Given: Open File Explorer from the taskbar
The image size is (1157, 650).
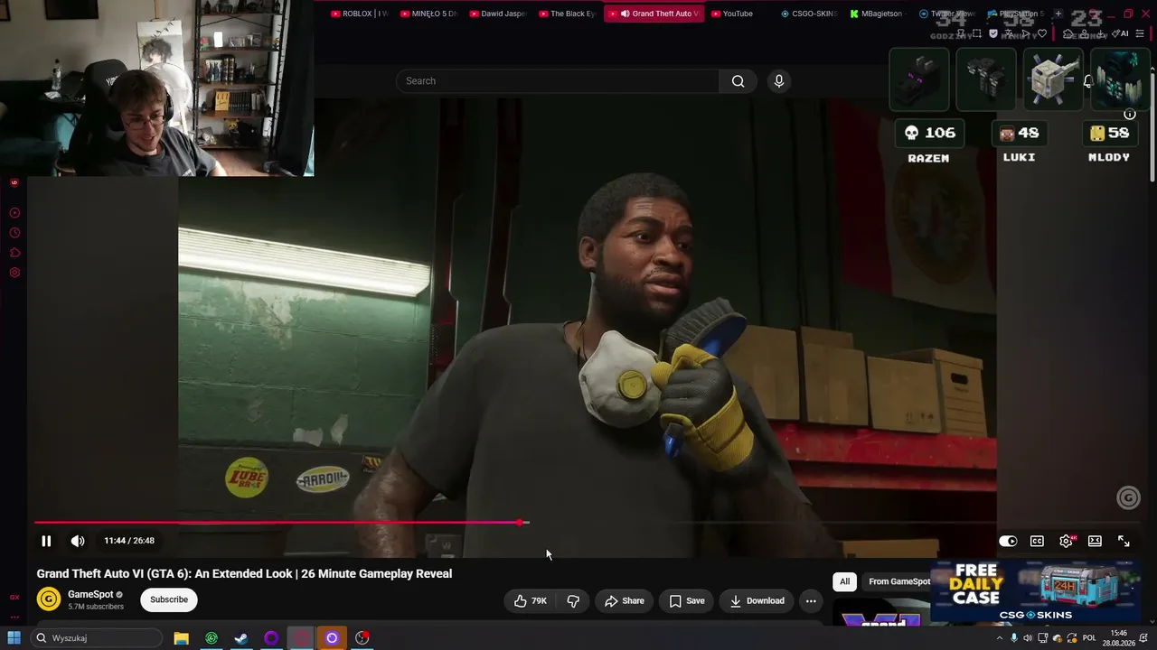Looking at the screenshot, I should point(181,638).
